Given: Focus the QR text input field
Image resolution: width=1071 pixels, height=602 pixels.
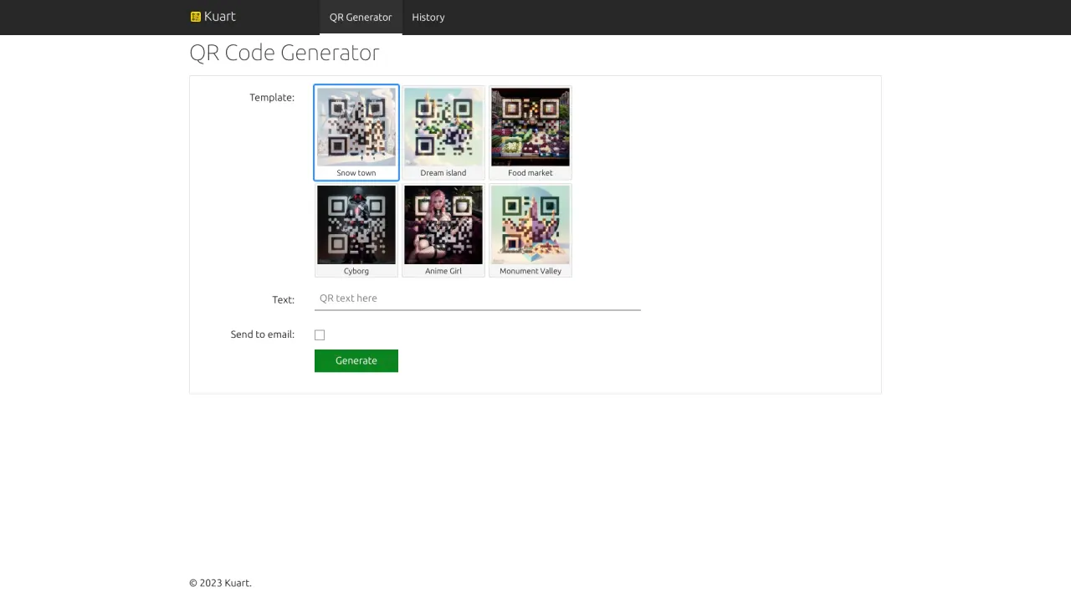Looking at the screenshot, I should [x=478, y=298].
